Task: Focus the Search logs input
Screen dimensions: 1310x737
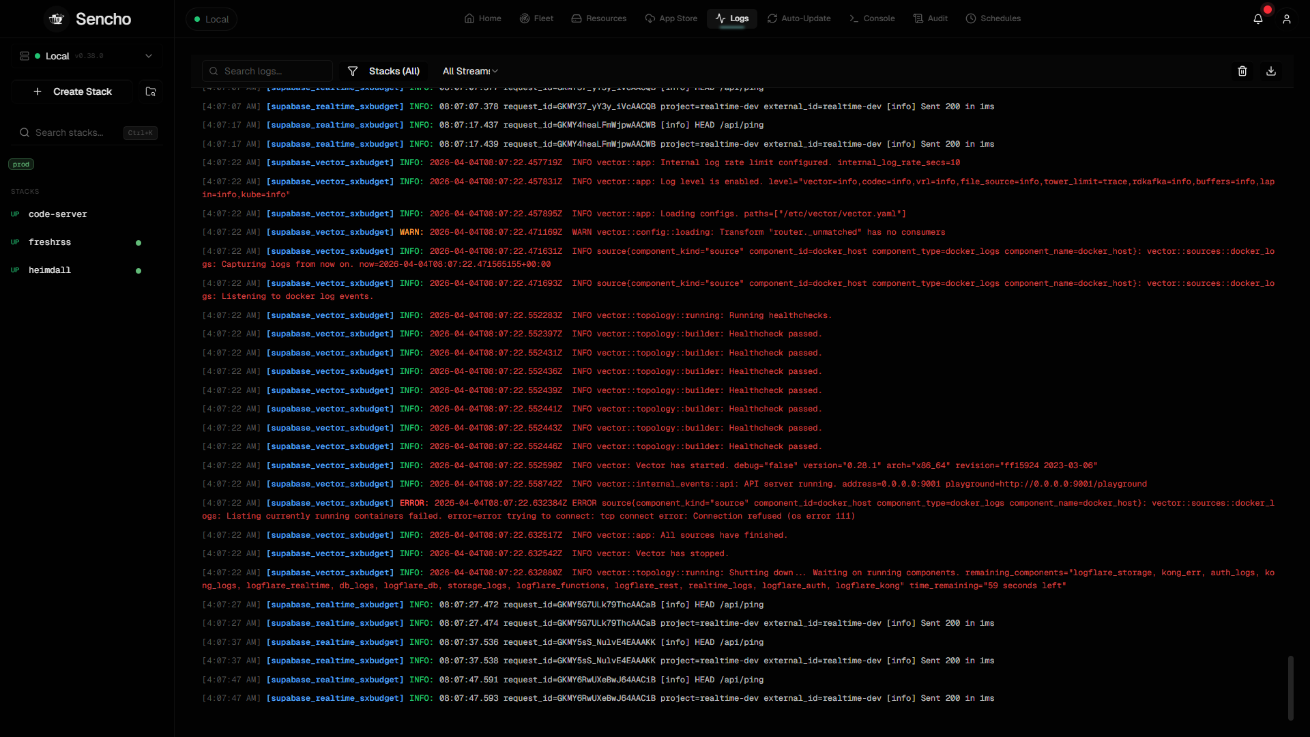Action: (x=267, y=71)
